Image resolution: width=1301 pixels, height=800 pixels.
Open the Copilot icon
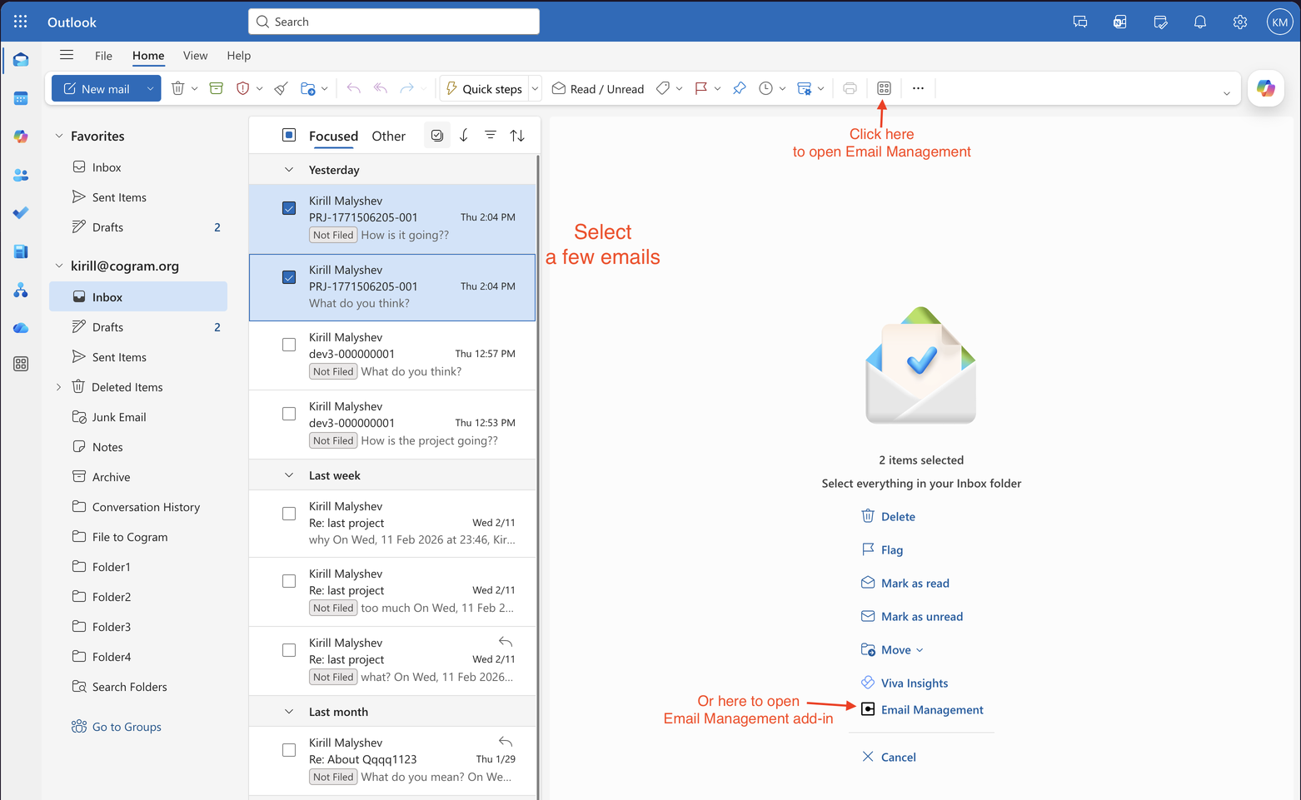pyautogui.click(x=1265, y=88)
